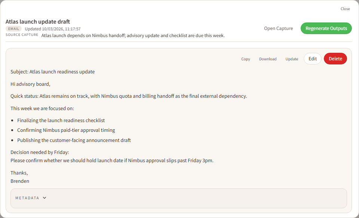Open Capture for this draft
359x218 pixels.
point(278,28)
